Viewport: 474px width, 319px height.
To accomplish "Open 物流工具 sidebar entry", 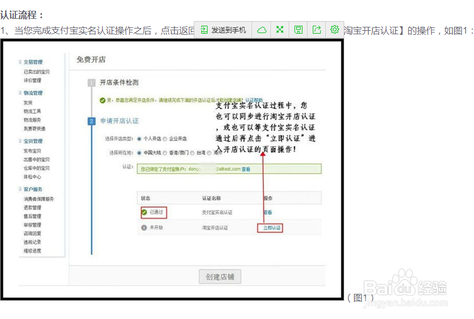I will 33,111.
